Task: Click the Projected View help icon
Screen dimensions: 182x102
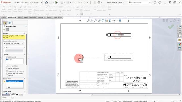Action: click(26, 27)
